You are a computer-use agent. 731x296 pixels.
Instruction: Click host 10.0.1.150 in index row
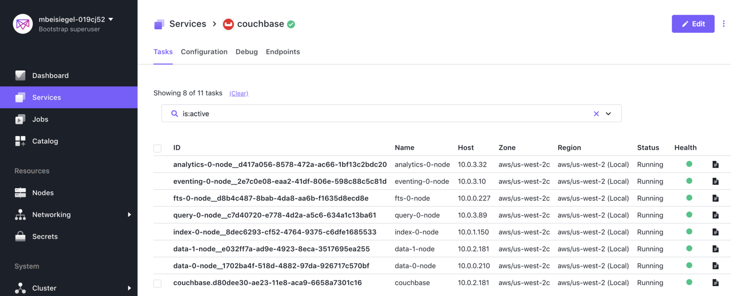pyautogui.click(x=473, y=232)
